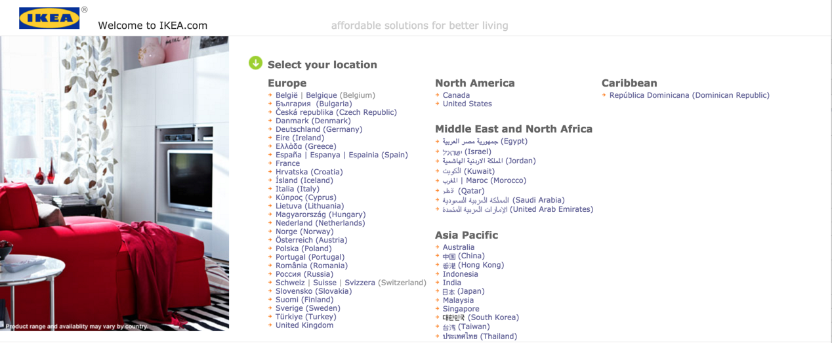
Task: Click the arrow bullet beside Australia
Action: [438, 247]
